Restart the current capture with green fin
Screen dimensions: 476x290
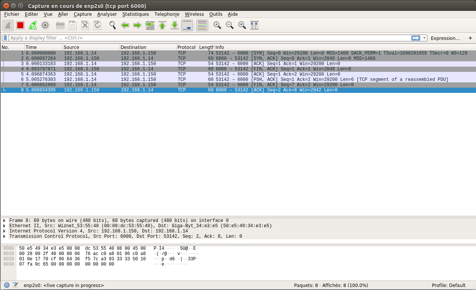33,25
